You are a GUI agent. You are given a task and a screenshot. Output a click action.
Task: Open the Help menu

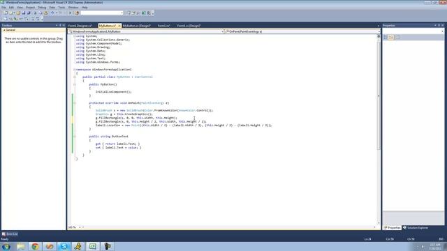[x=85, y=8]
